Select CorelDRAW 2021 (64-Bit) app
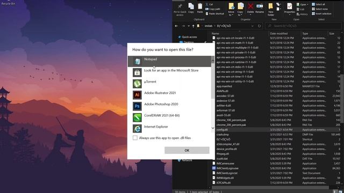344x193 pixels. [169, 117]
